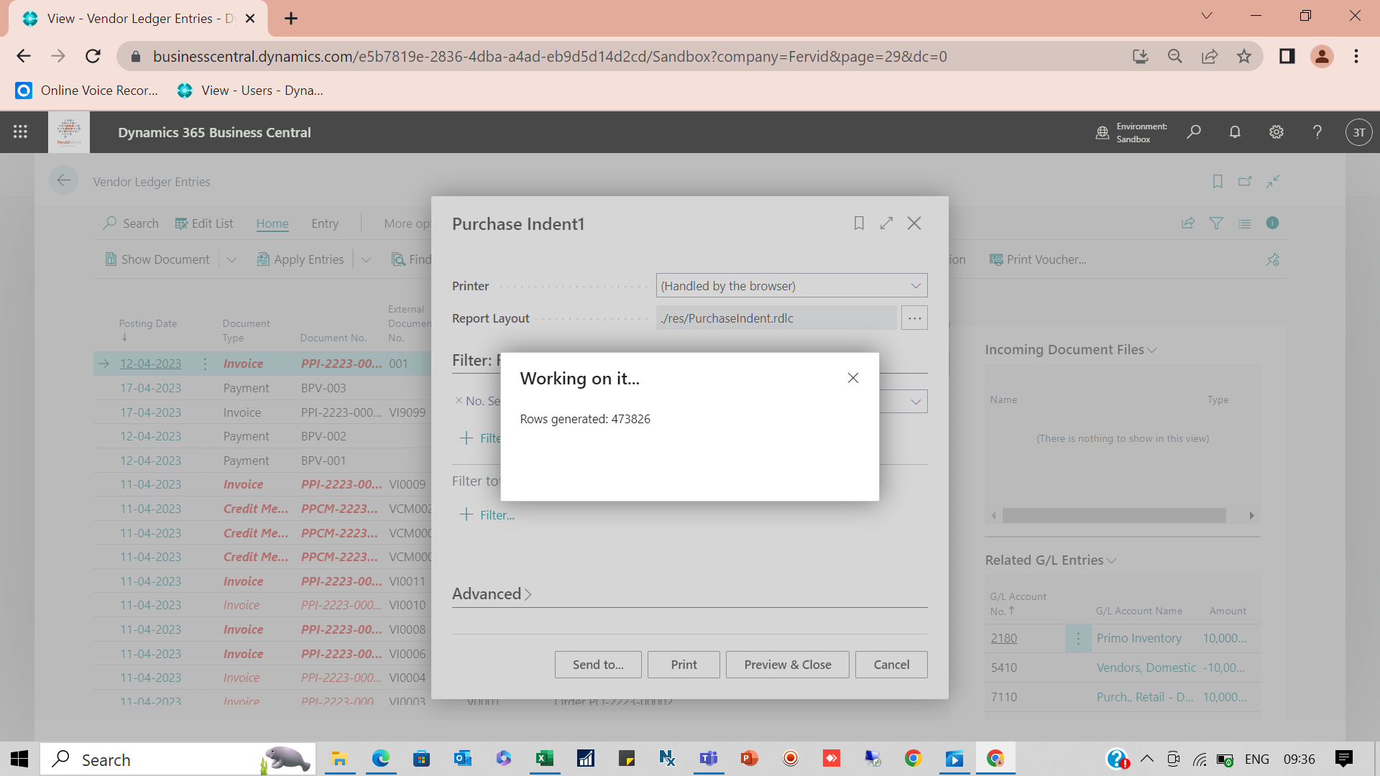Screen dimensions: 1380x776
Task: Expand Purchase Indent1 dialog to full screen
Action: 886,223
